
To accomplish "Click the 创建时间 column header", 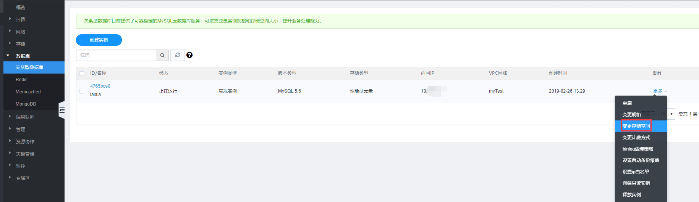I will [x=558, y=73].
